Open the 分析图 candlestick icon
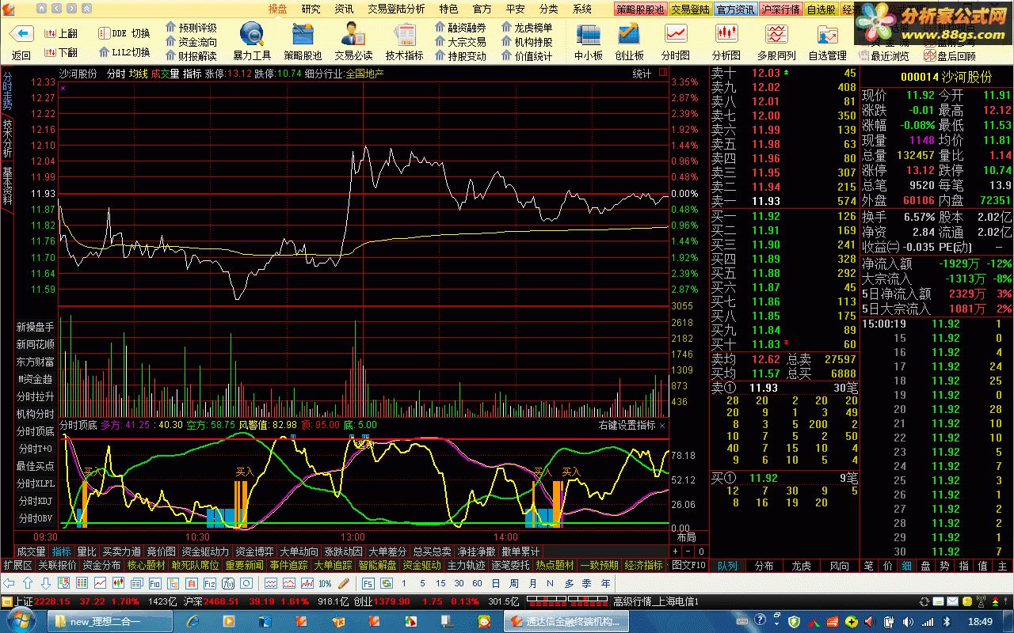 tap(726, 35)
